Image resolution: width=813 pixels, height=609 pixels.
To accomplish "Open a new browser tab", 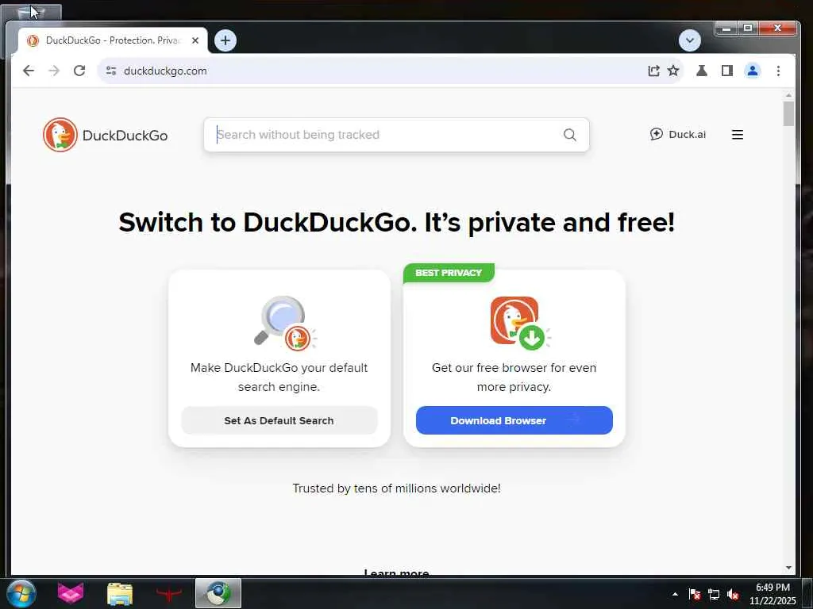I will tap(225, 40).
